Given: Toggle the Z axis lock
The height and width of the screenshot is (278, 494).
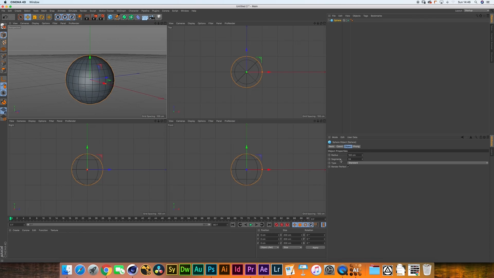Looking at the screenshot, I should click(72, 17).
